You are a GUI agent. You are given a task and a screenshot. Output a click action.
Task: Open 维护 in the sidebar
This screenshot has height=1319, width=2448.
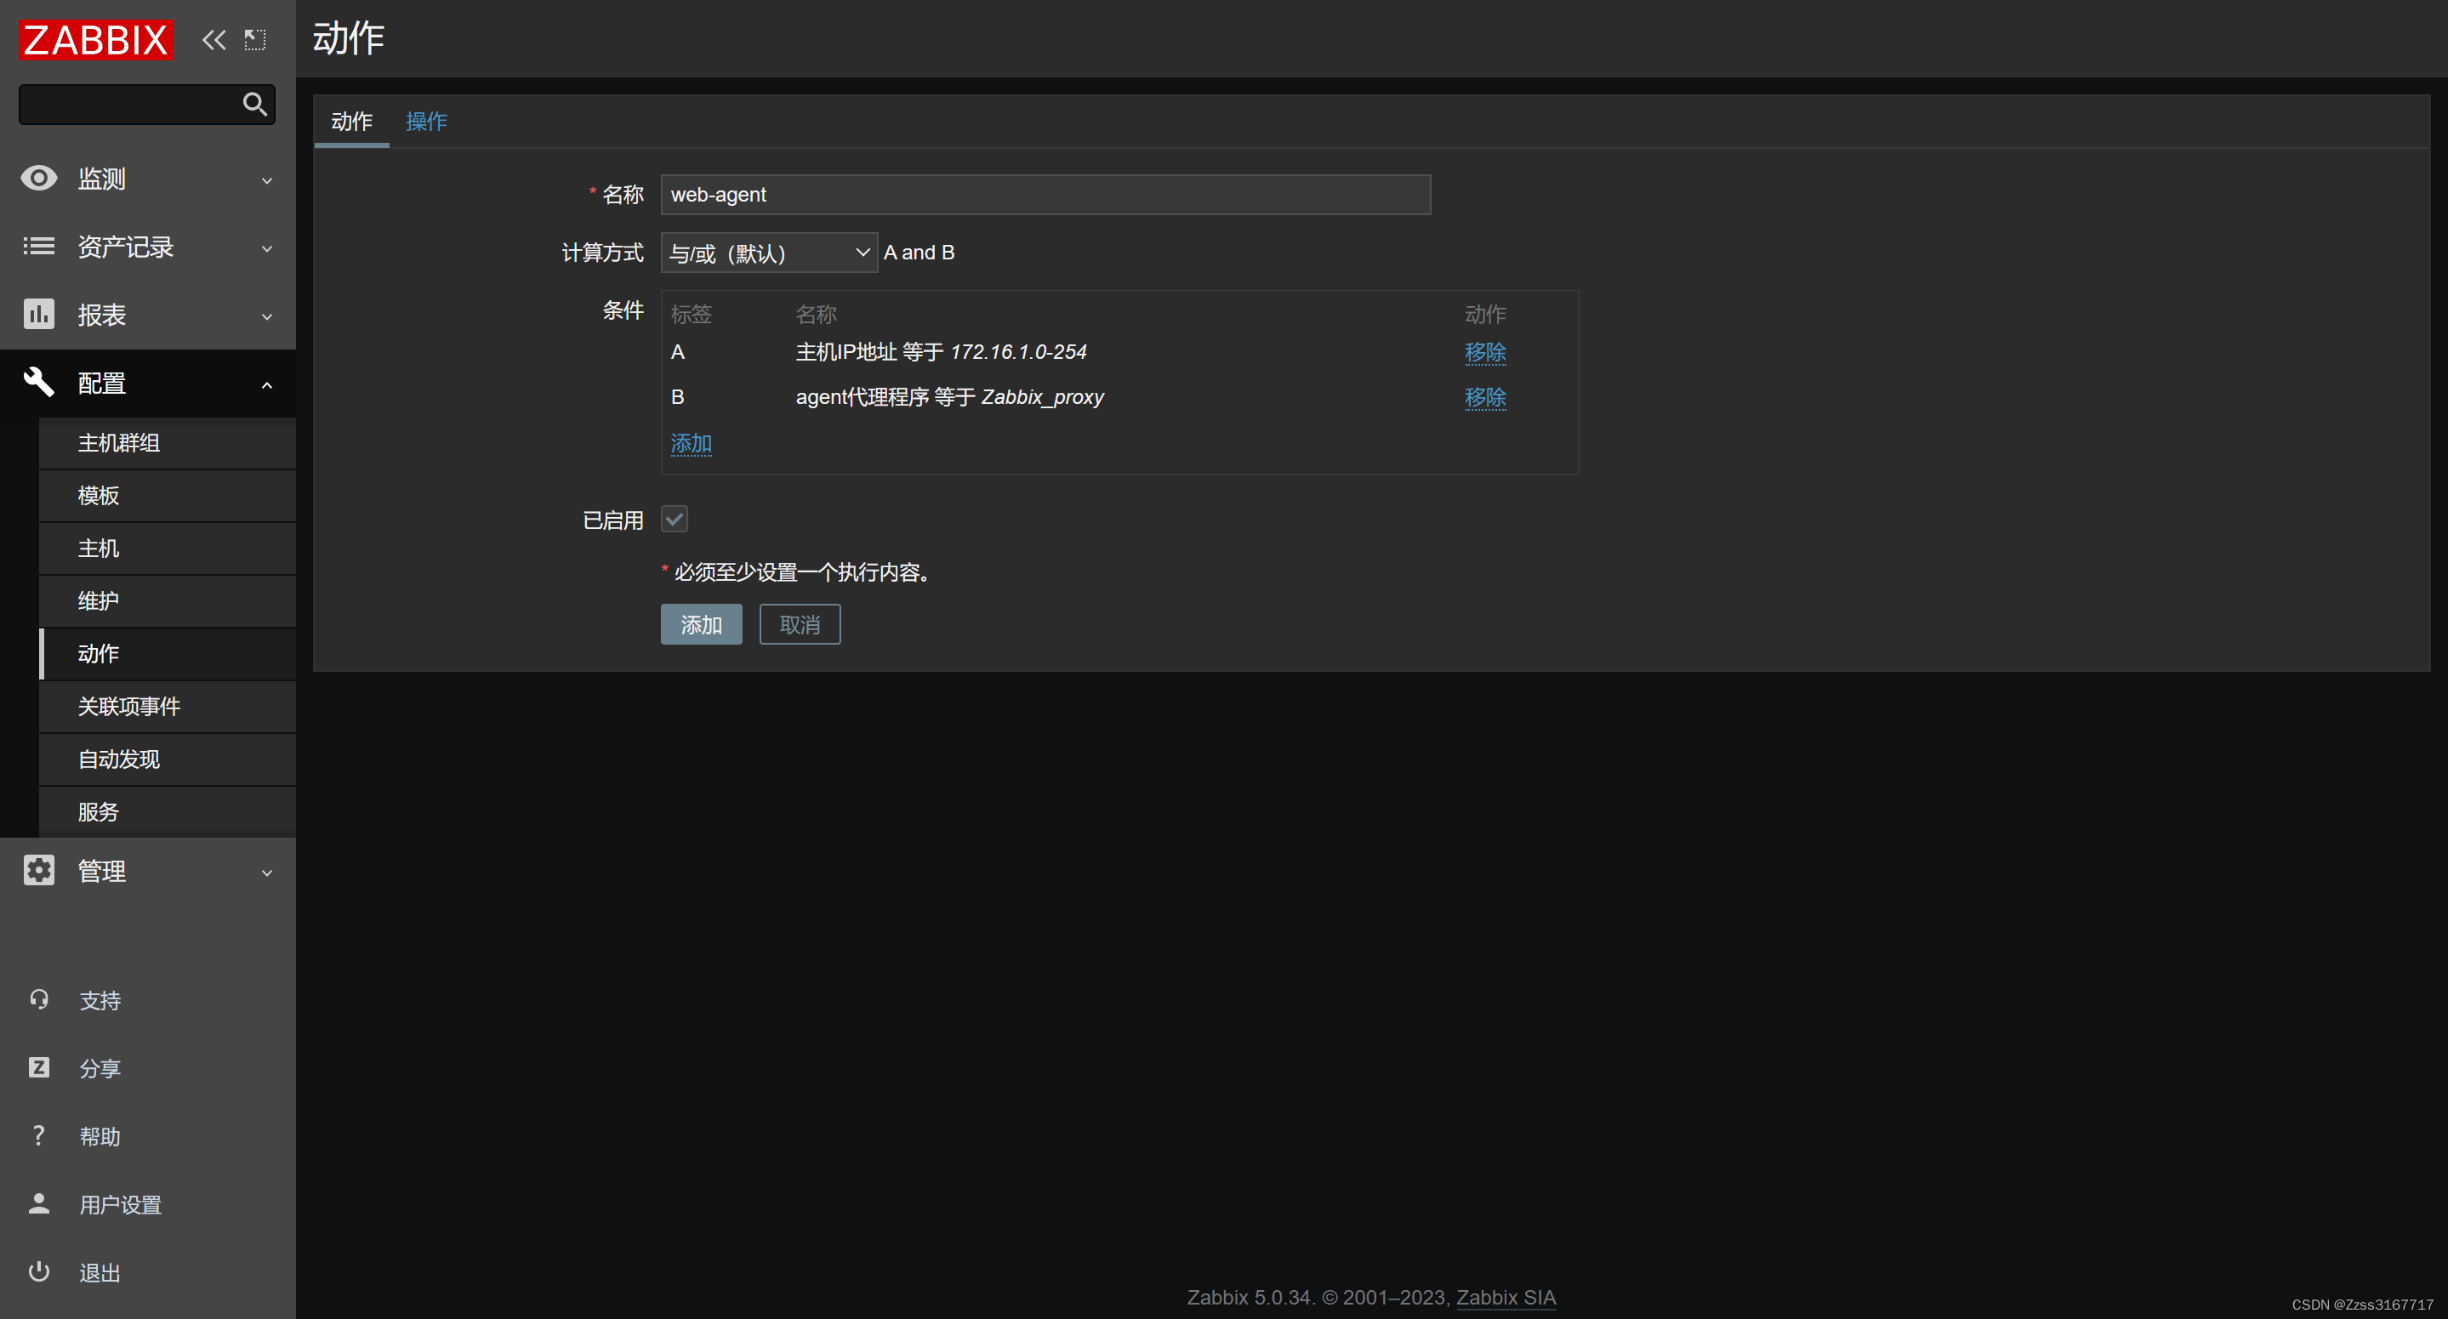pyautogui.click(x=168, y=600)
